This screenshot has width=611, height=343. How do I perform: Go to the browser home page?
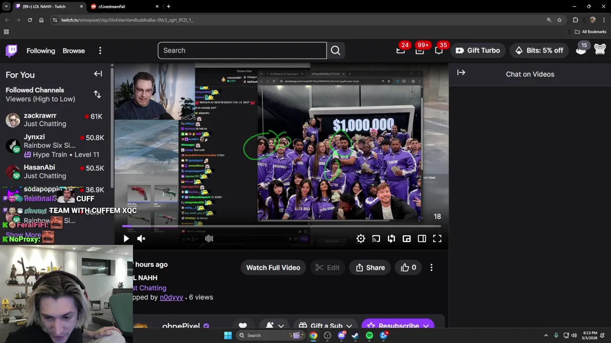41,20
